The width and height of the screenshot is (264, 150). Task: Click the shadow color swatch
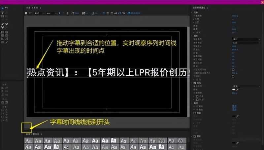(x=234, y=116)
